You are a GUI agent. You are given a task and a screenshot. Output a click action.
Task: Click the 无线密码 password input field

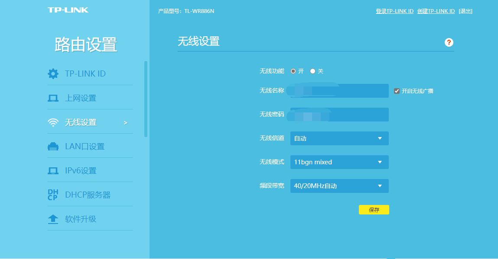click(339, 114)
